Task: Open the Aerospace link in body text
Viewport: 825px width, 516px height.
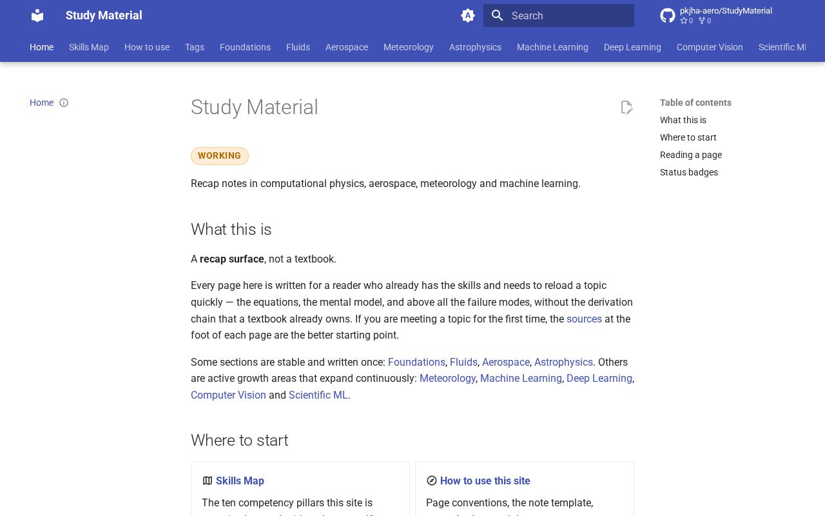Action: point(506,362)
